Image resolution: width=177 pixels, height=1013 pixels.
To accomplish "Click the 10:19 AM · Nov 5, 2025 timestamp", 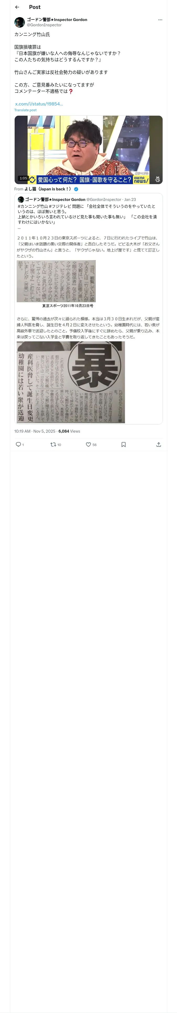I will coord(35,431).
